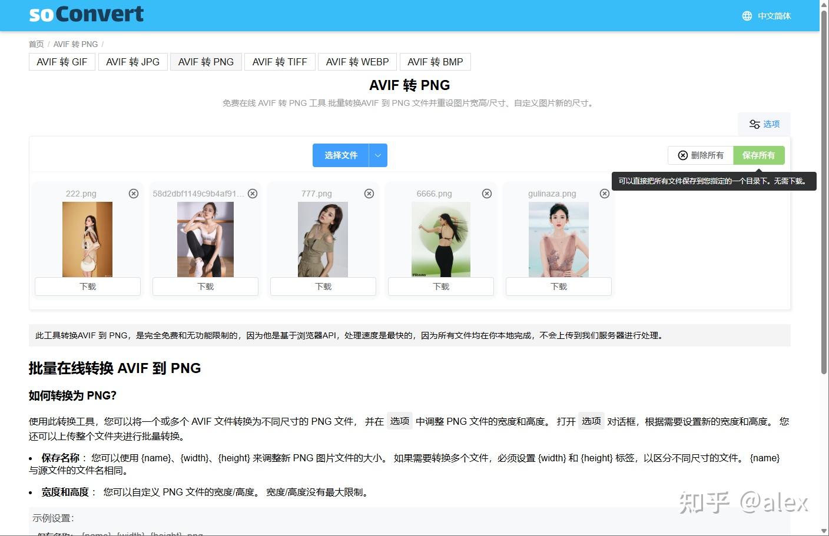Switch to the AVIF 转 WEBP tab
Viewport: 829px width, 536px height.
[357, 61]
